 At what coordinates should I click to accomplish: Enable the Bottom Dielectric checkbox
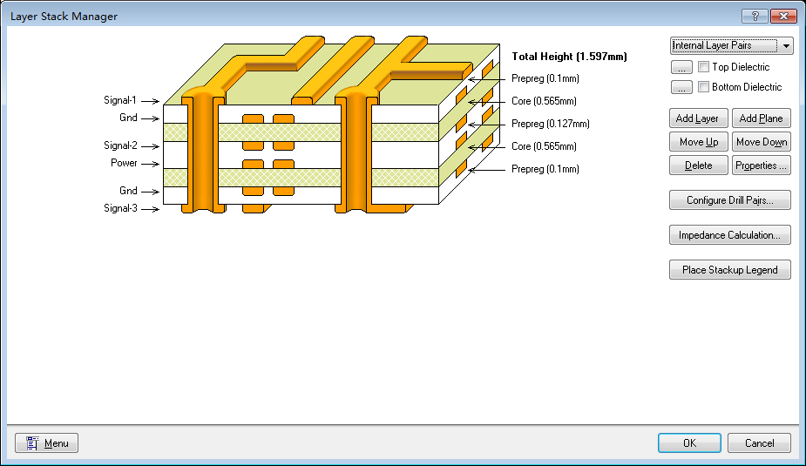pyautogui.click(x=703, y=87)
